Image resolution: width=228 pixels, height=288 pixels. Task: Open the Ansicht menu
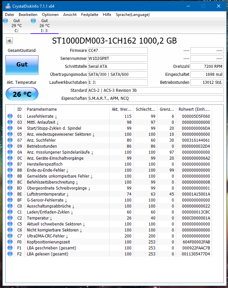70,15
